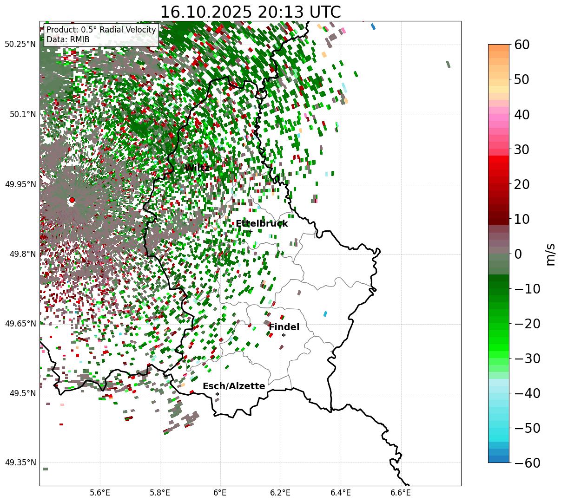Pick the bright green colorbar segment near −25
Viewport: 561px width, 502px height.
(499, 340)
